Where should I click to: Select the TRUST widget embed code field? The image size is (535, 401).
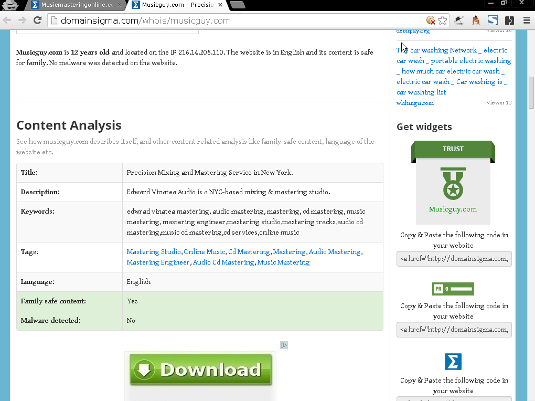coord(454,259)
